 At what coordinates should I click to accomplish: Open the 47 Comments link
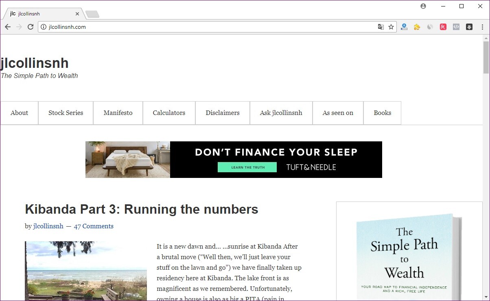pyautogui.click(x=94, y=226)
